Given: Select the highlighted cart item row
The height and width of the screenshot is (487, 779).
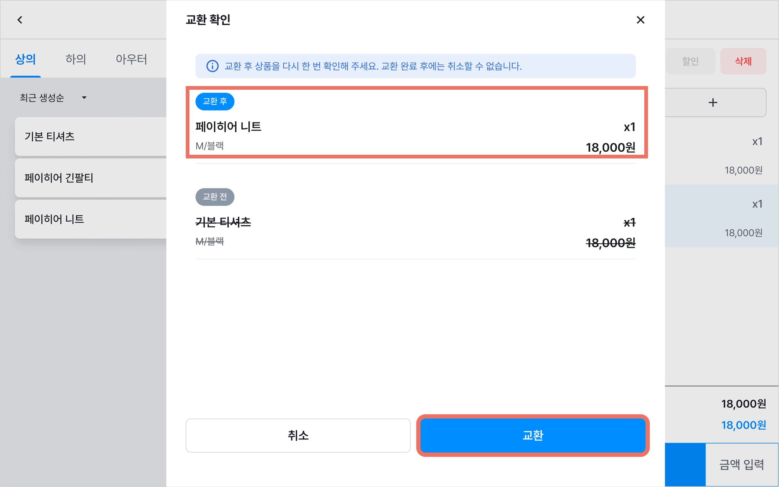Looking at the screenshot, I should click(722, 216).
